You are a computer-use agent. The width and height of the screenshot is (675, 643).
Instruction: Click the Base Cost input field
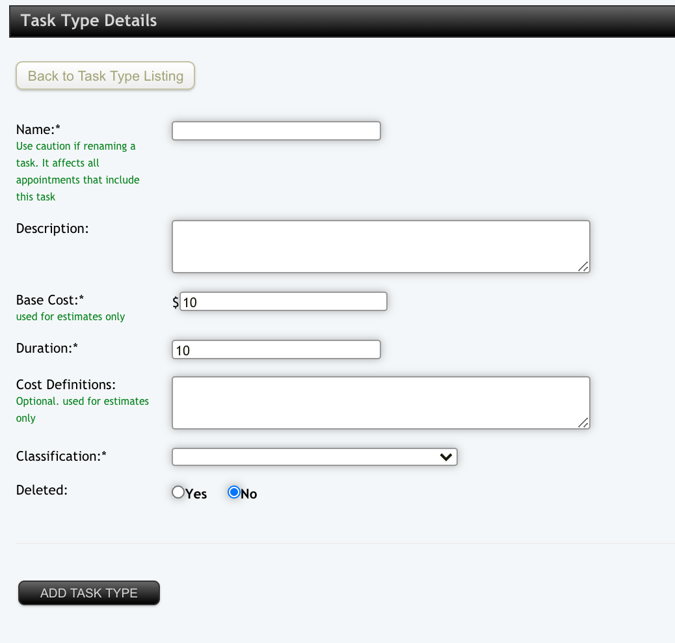click(x=283, y=301)
